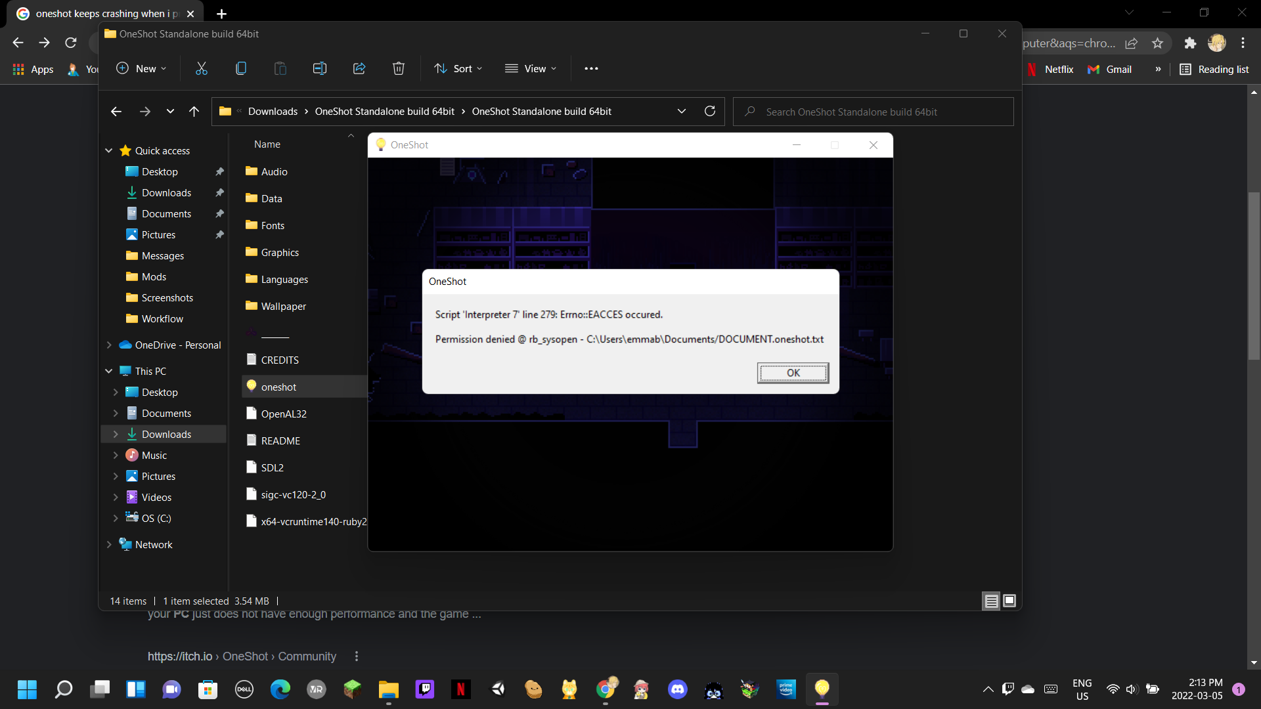Click the Cut scissors icon in Explorer toolbar
This screenshot has height=709, width=1261.
(202, 68)
